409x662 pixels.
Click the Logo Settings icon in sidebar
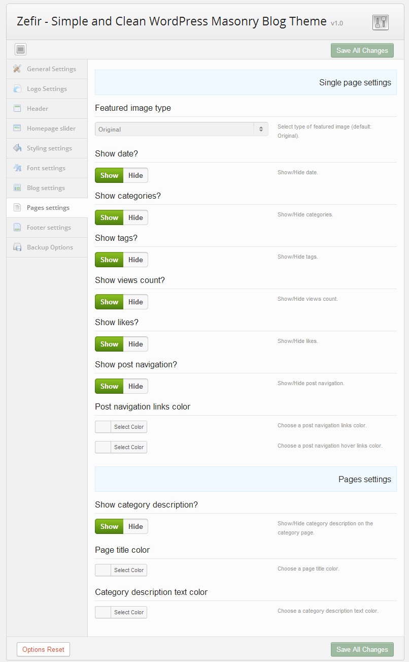pos(17,88)
